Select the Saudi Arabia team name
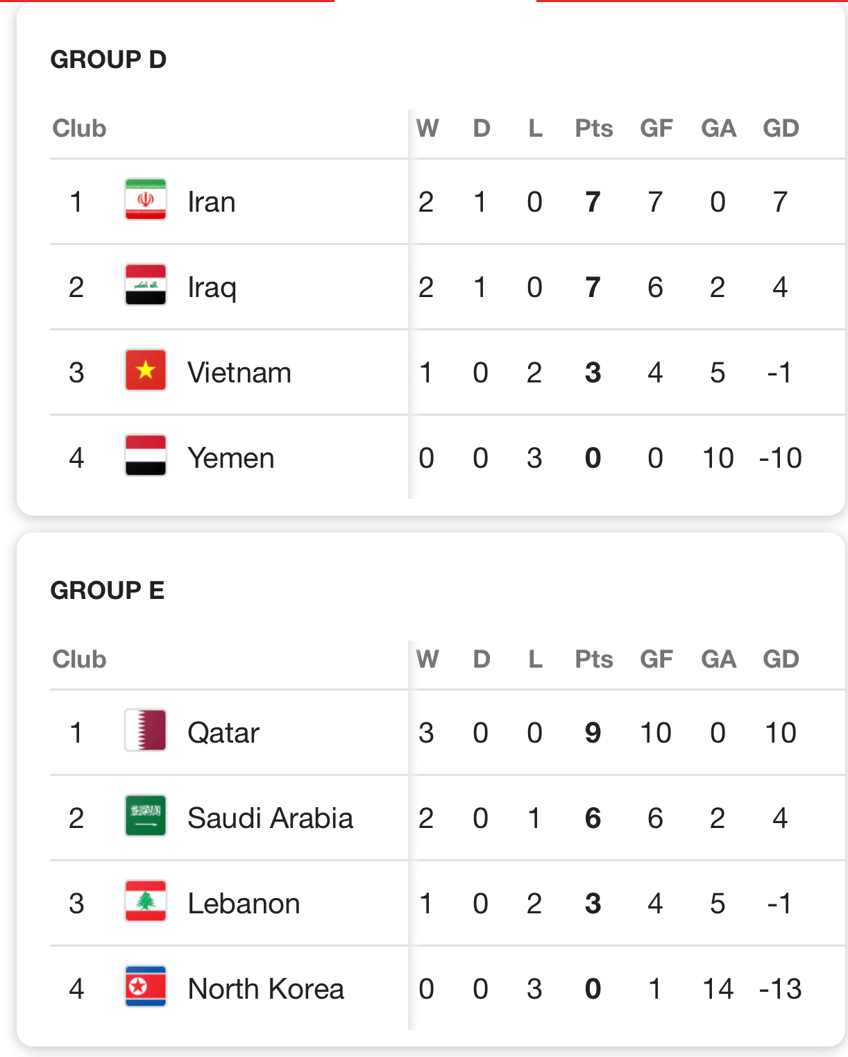 click(x=271, y=818)
